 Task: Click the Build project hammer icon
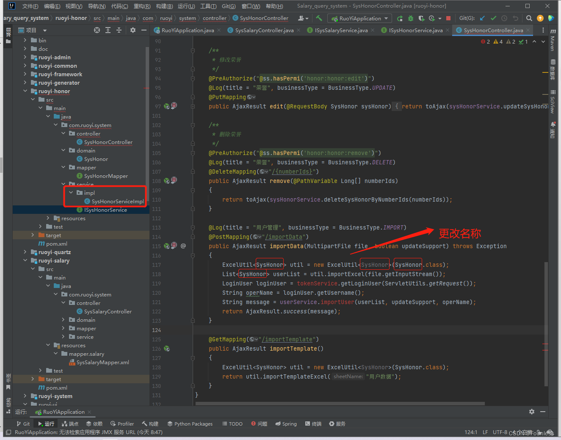pos(319,18)
